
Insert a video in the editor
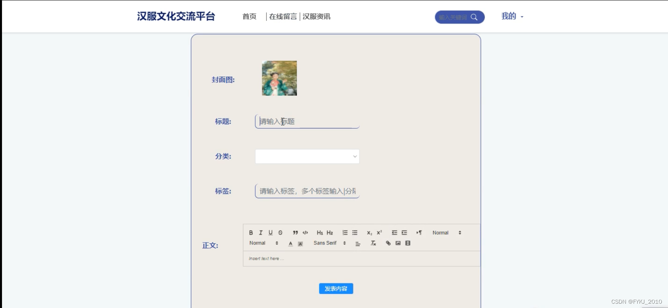[x=408, y=243]
